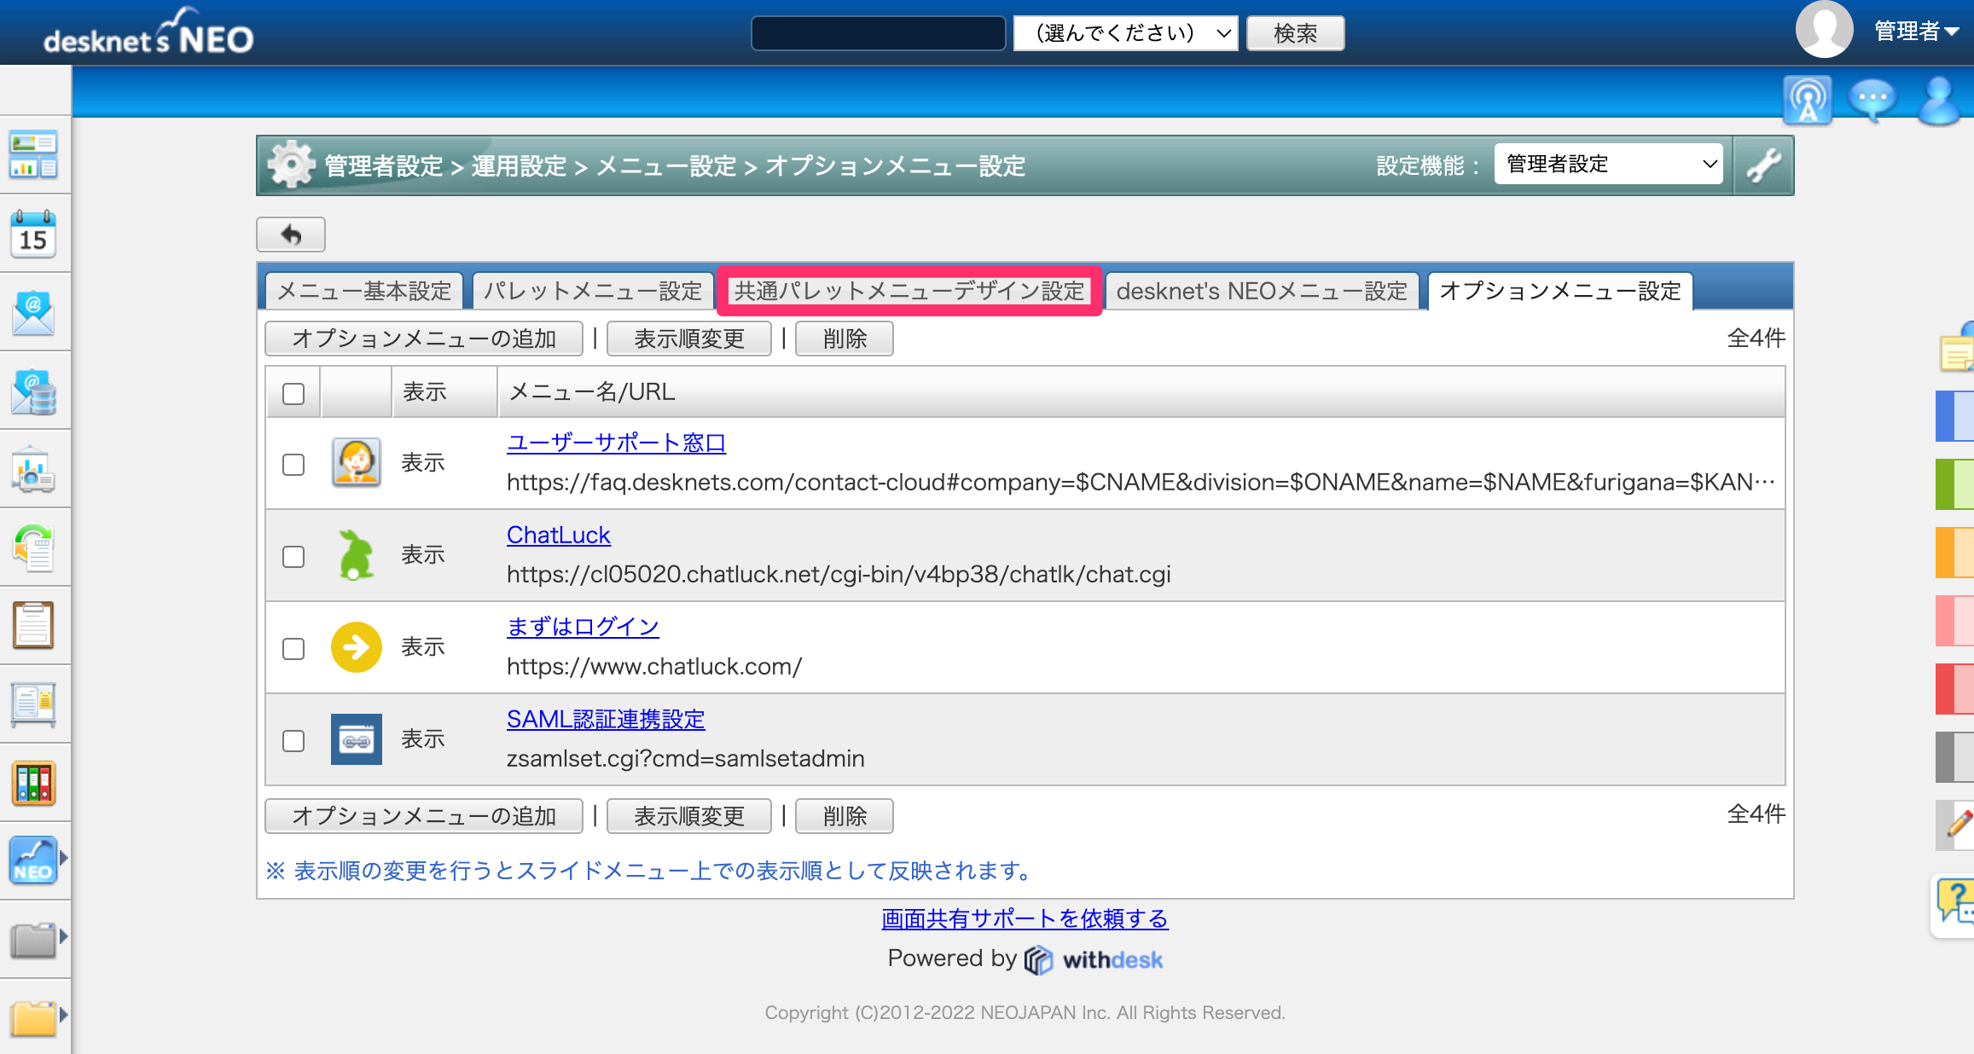
Task: Open the 管理者 user menu
Action: [1916, 32]
